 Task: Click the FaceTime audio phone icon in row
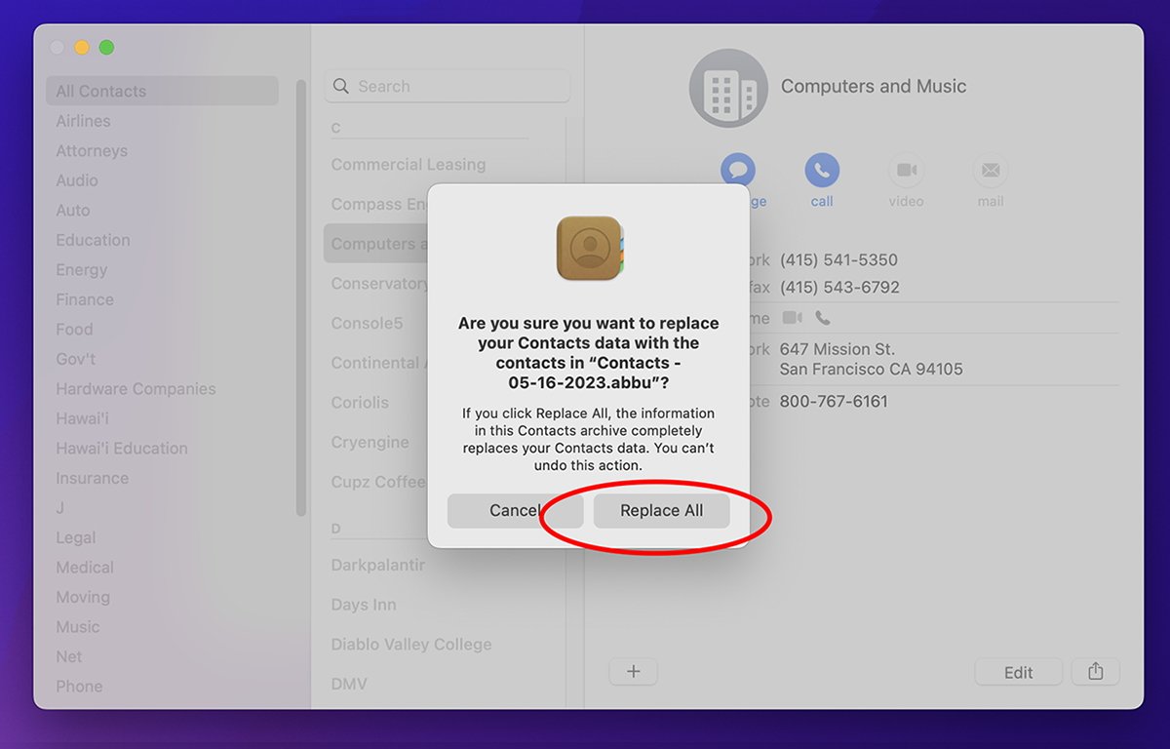point(822,318)
